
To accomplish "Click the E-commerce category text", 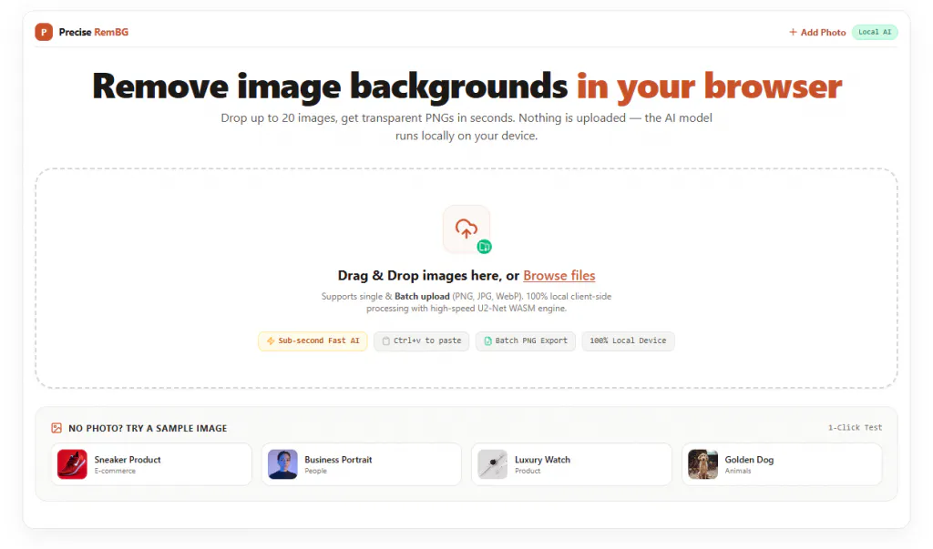I will coord(115,471).
